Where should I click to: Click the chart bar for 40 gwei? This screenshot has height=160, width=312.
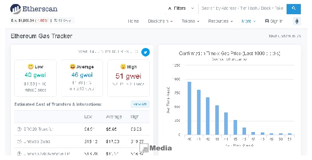click(x=189, y=108)
